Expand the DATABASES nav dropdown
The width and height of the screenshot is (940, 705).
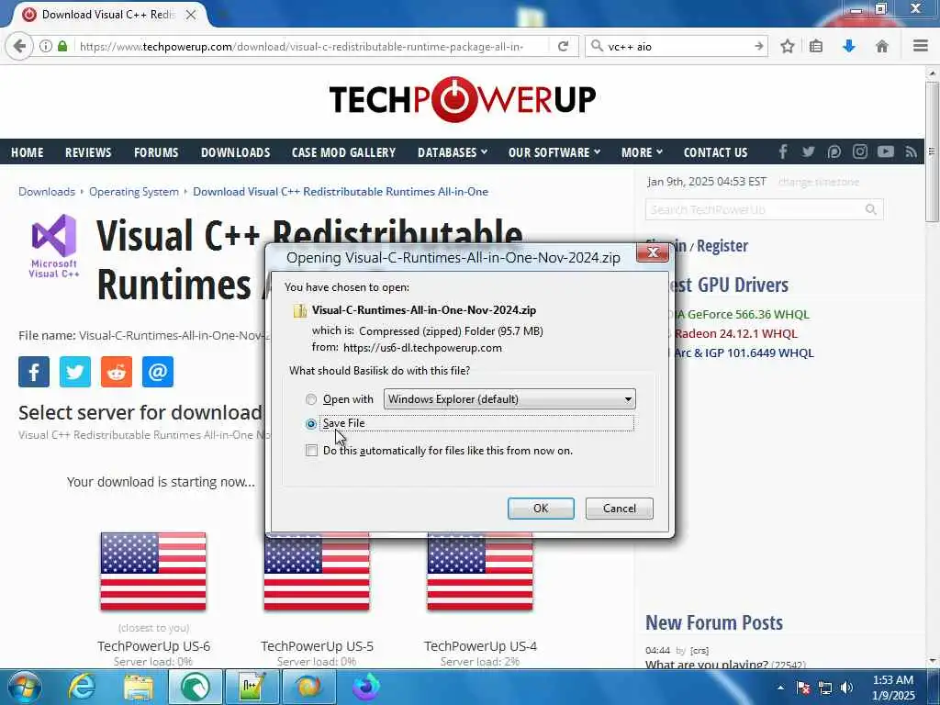(453, 152)
